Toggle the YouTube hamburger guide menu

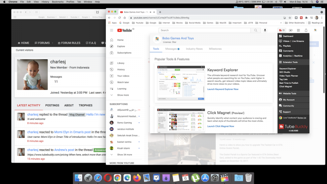112,30
